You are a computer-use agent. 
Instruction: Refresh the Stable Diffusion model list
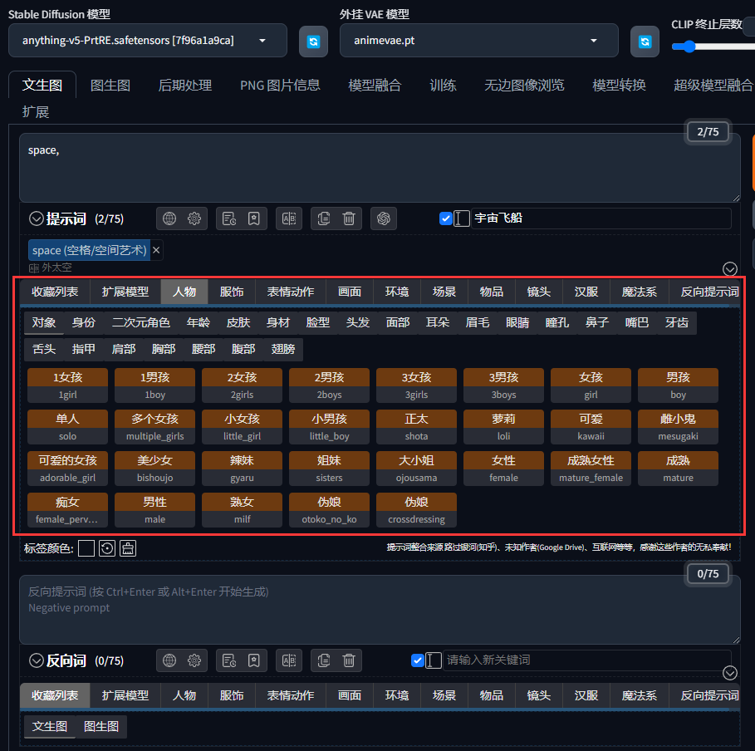pyautogui.click(x=313, y=40)
